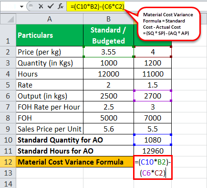Screen dimensions: 207x188
Task: Select row 6 header
Action: (x=8, y=96)
